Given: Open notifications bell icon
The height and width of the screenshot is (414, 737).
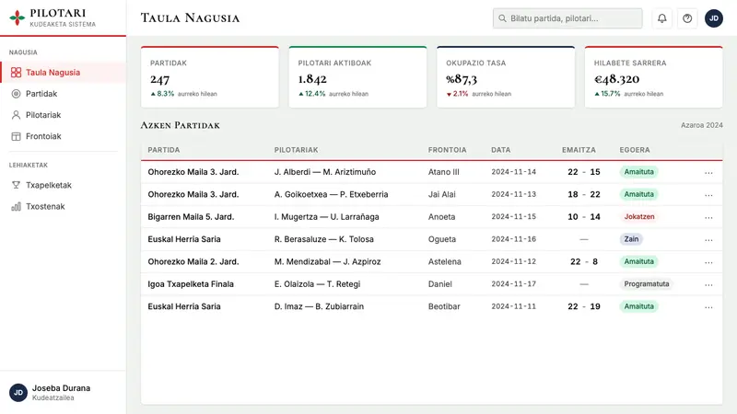Looking at the screenshot, I should click(x=661, y=18).
